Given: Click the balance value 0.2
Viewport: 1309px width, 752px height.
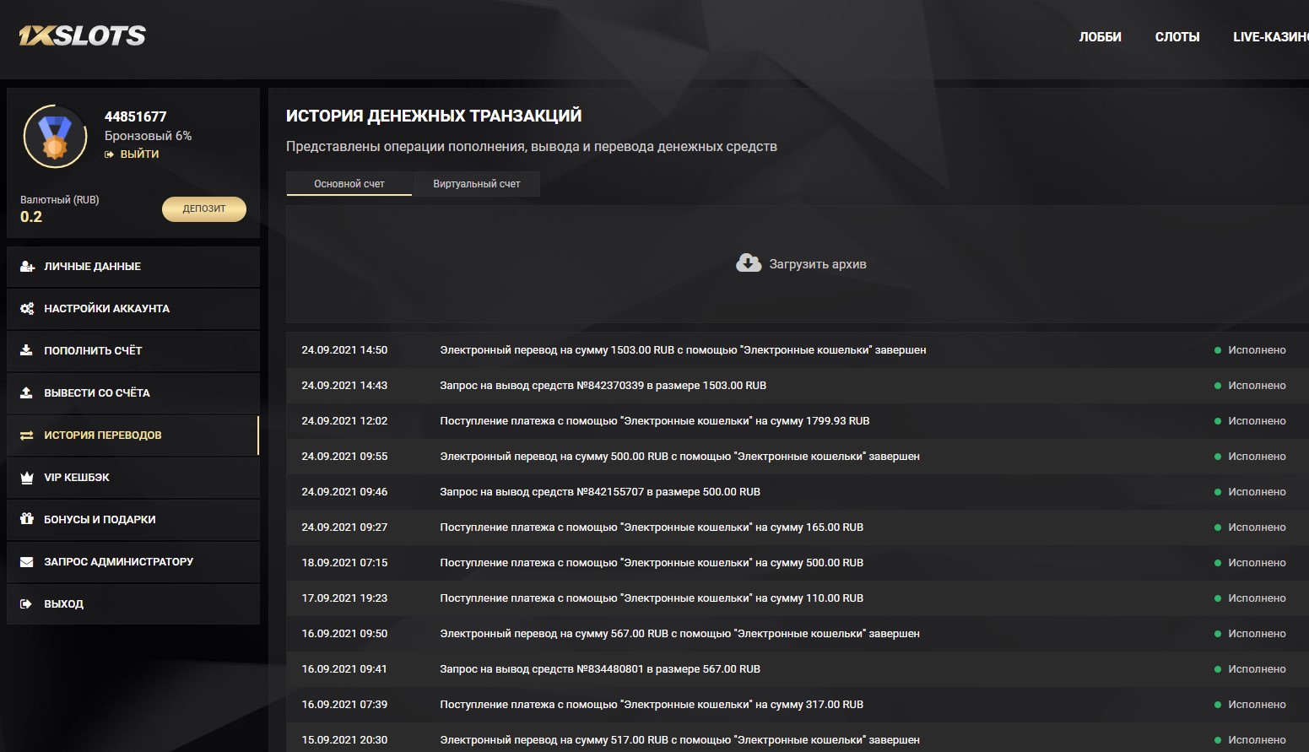Looking at the screenshot, I should point(31,217).
